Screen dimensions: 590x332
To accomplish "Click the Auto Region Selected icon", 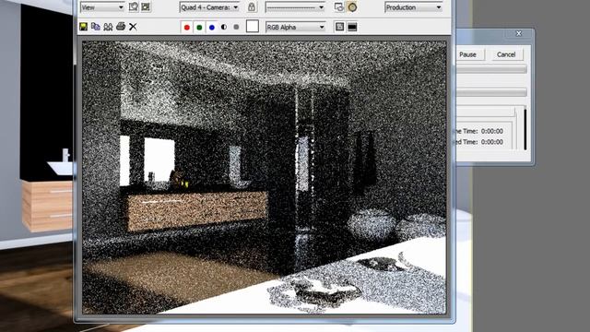I will coord(146,6).
